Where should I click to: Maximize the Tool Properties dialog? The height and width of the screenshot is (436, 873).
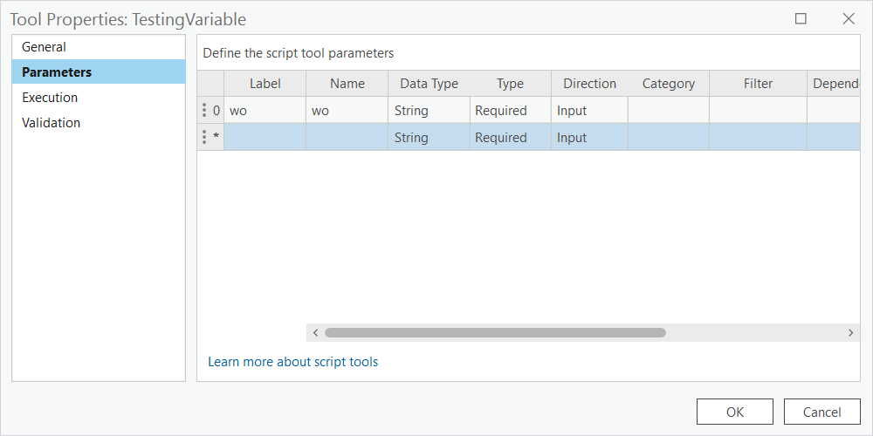(x=801, y=18)
